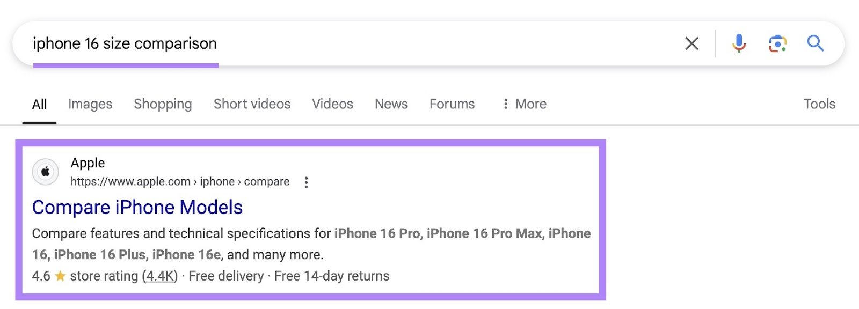This screenshot has height=309, width=859.
Task: Click the microphone icon to search by voice
Action: [740, 43]
